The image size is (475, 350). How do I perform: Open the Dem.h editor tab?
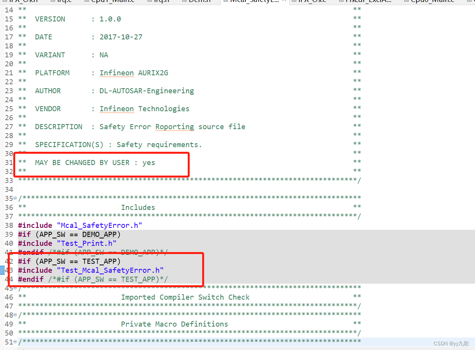[x=199, y=1]
